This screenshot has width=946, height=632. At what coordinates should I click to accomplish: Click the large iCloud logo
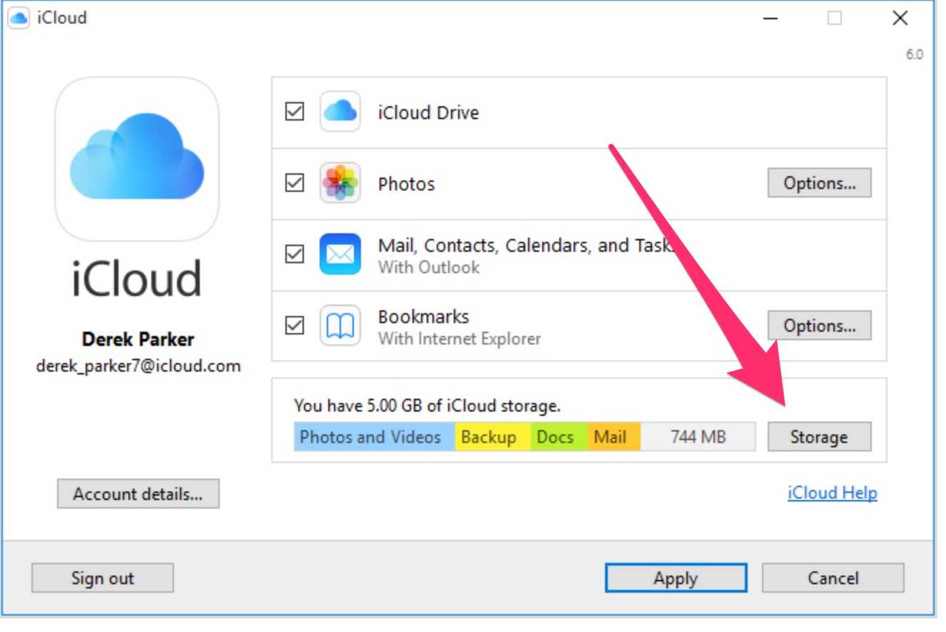click(x=137, y=159)
